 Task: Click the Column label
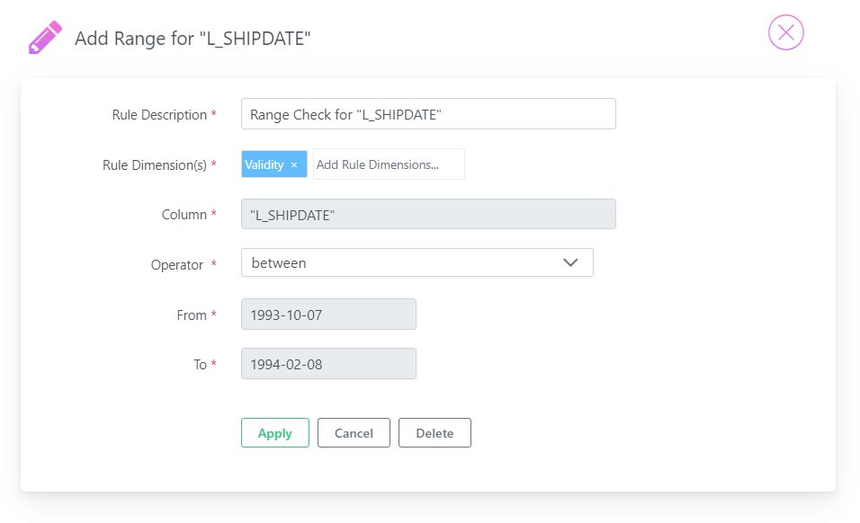(x=184, y=215)
